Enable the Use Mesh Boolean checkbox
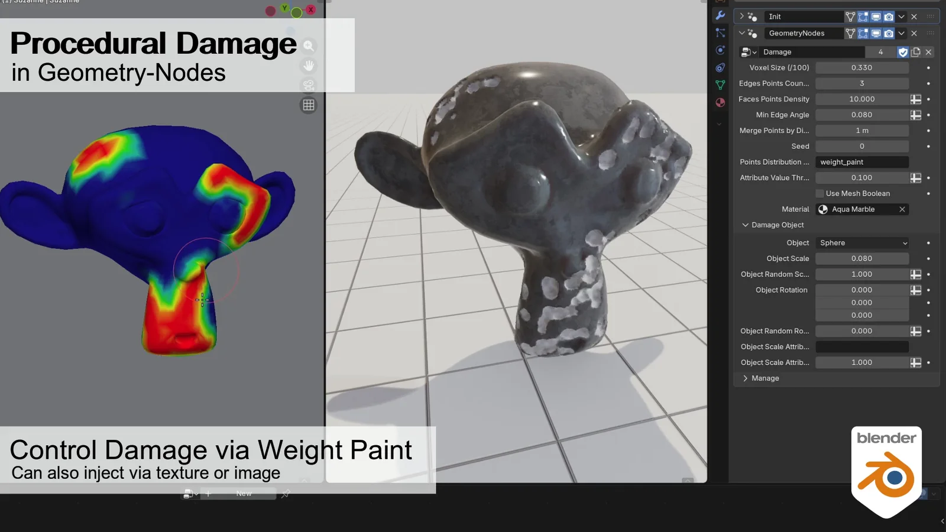This screenshot has height=532, width=946. [820, 193]
